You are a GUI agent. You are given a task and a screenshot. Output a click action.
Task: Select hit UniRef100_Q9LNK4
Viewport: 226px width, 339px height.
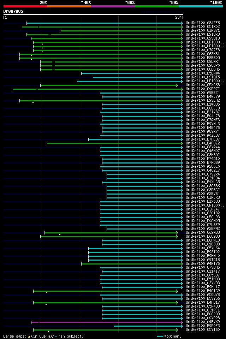[203, 61]
